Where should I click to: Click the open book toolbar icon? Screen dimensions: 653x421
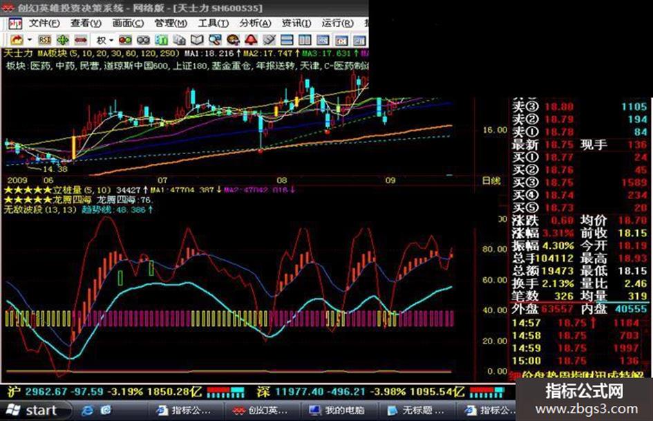pos(197,40)
